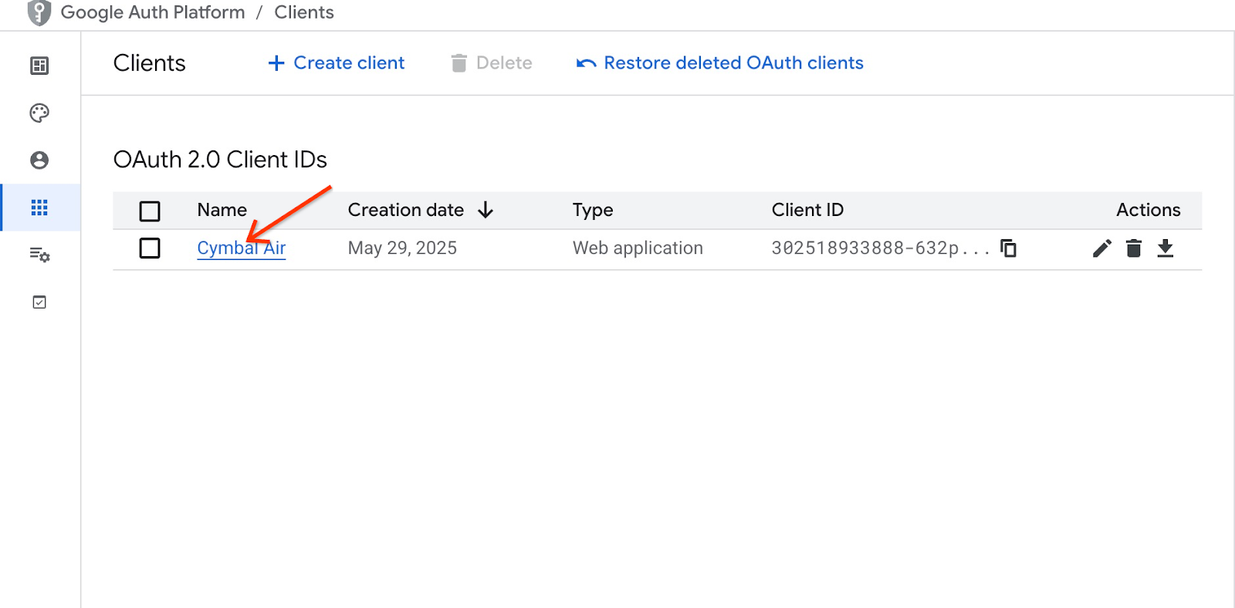Open the Cymbal Air client link
Screen dimensions: 1235x608
click(x=241, y=248)
